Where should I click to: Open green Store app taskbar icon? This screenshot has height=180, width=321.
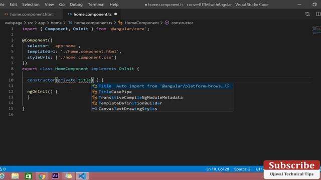point(28,176)
